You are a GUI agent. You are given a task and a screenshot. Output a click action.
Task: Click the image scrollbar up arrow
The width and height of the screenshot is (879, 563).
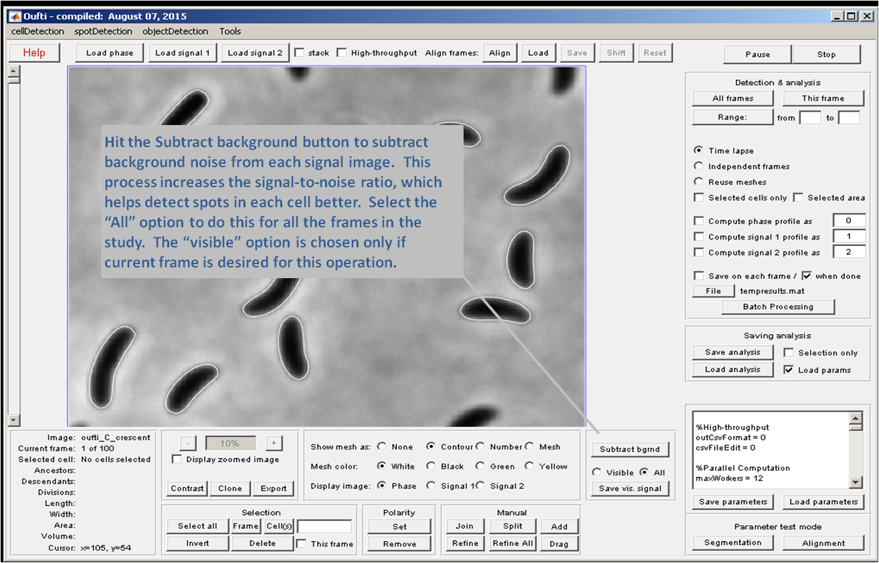[x=13, y=71]
